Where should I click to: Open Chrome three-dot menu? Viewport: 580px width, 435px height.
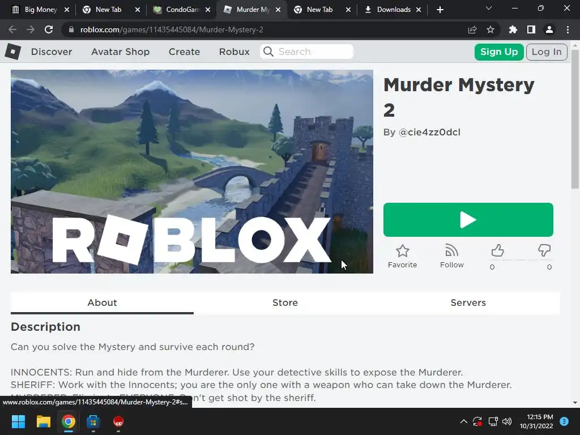(x=568, y=29)
